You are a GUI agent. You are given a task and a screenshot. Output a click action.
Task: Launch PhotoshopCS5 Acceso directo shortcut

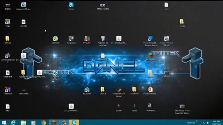150,39
